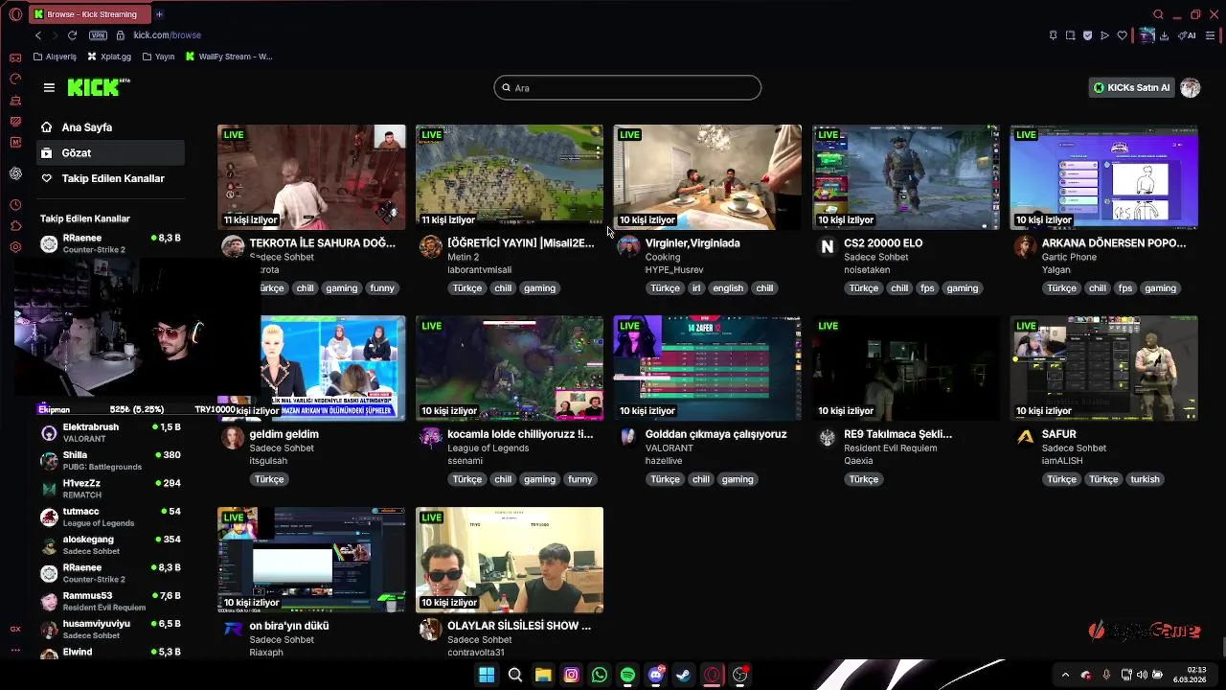Open History clock icon in sidebar

point(15,205)
